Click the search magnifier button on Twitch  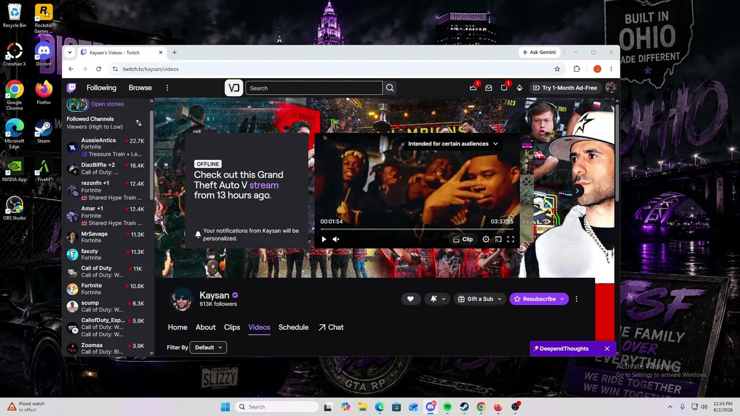(390, 88)
